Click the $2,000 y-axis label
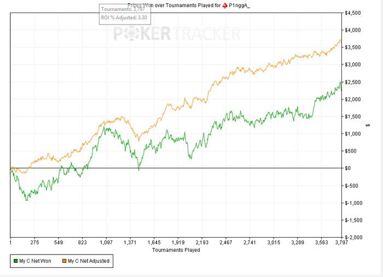The image size is (383, 277). click(353, 99)
